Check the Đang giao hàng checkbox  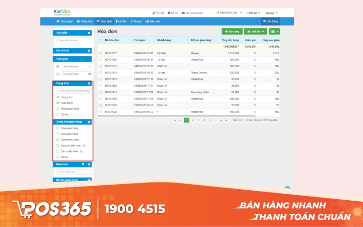58,133
